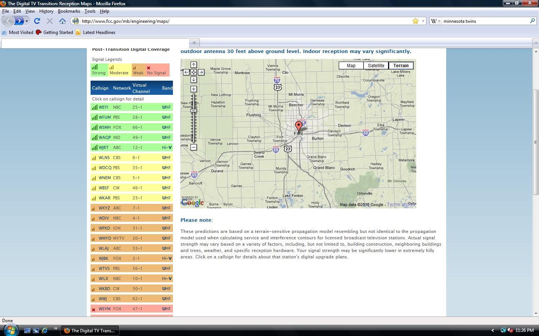Screen dimensions: 539x336
Task: Zoom out the map with minus button
Action: (194, 147)
